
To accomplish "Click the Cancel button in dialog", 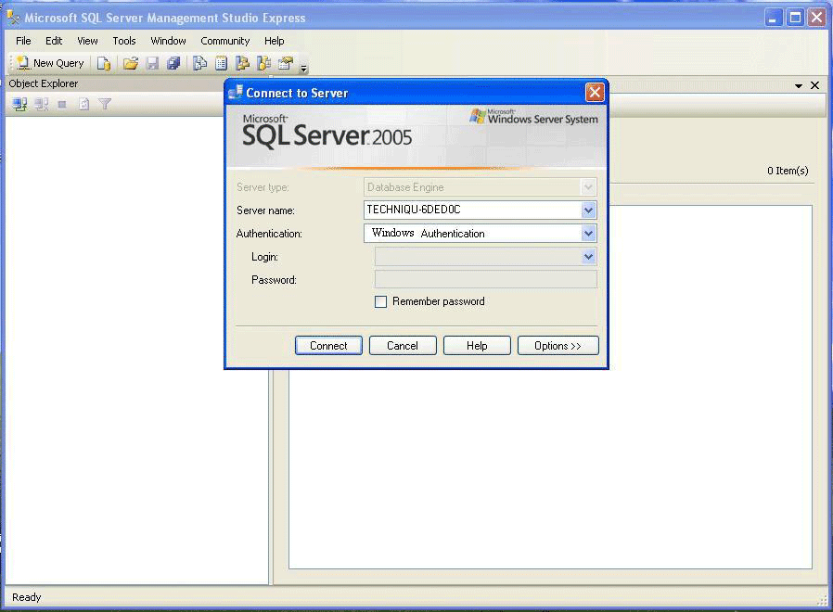I will pos(403,346).
